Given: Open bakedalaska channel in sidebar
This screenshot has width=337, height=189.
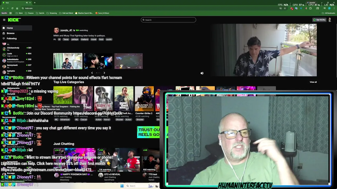Looking at the screenshot, I should pyautogui.click(x=17, y=60).
